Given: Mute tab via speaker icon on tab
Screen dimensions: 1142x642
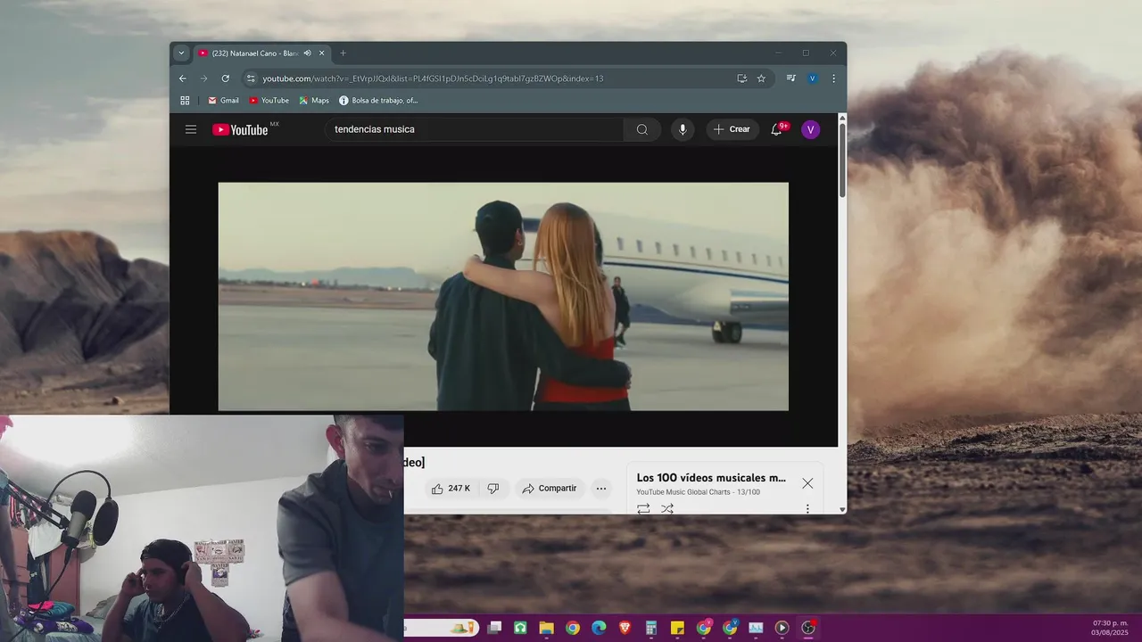Looking at the screenshot, I should [x=307, y=53].
